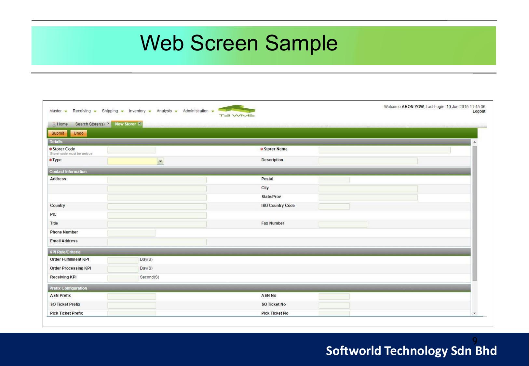Screen dimensions: 529x366
Task: Click the Logout link
Action: click(x=479, y=111)
